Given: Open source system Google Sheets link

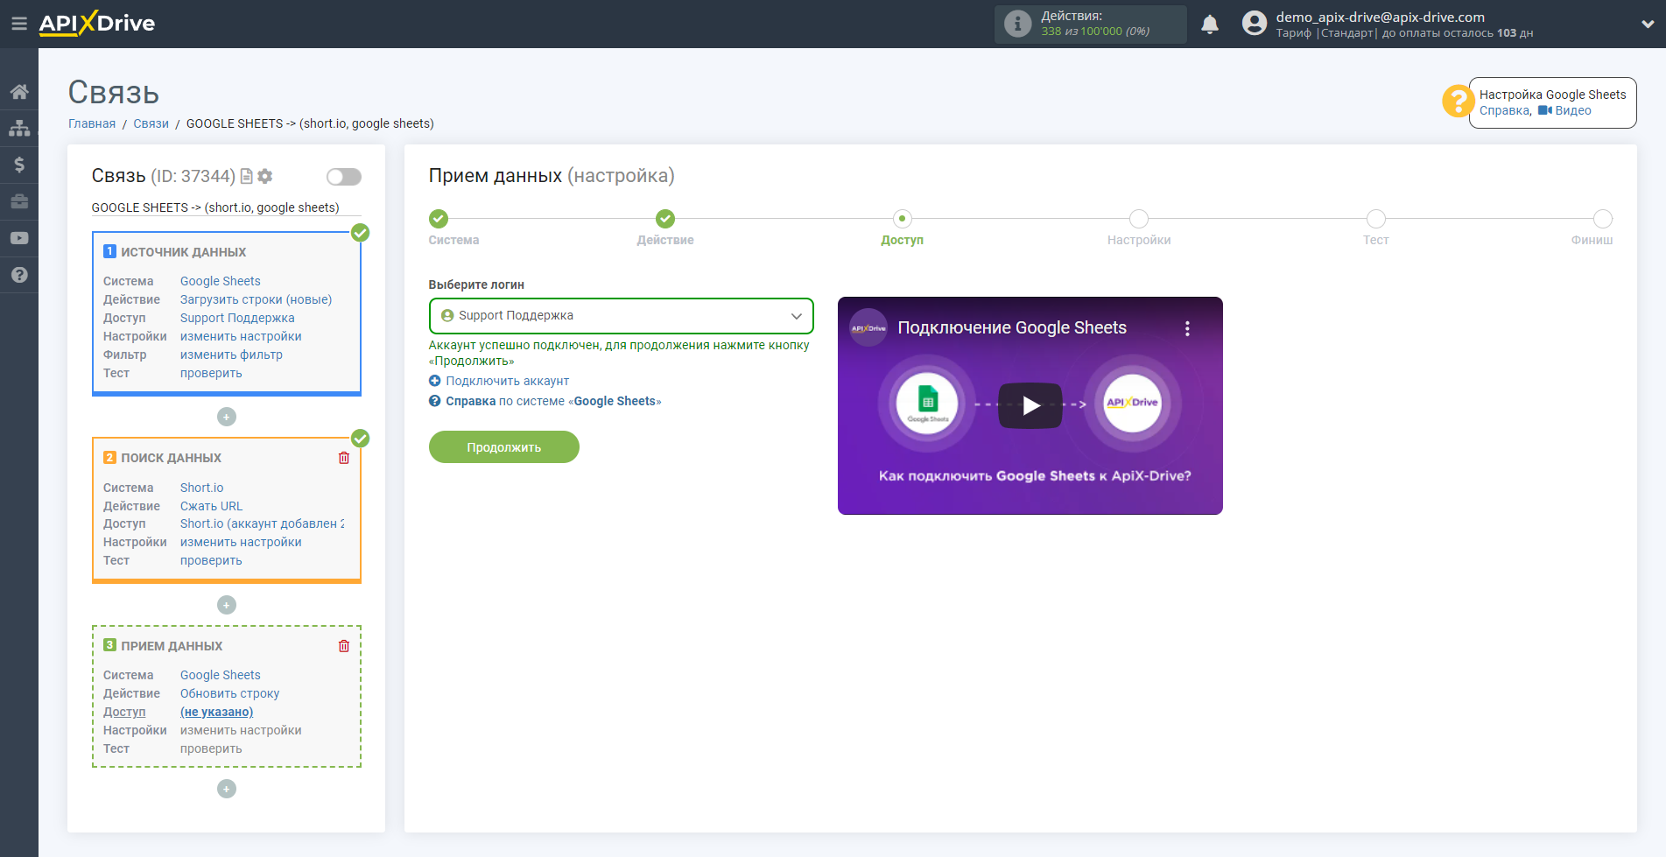Looking at the screenshot, I should (x=221, y=281).
